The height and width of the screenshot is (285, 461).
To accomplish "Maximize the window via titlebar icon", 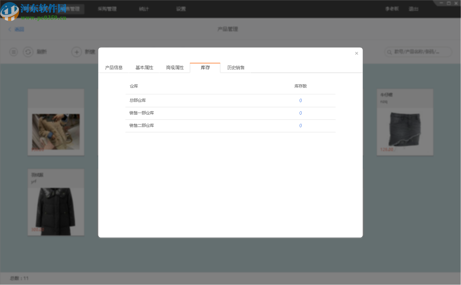I will [448, 3].
